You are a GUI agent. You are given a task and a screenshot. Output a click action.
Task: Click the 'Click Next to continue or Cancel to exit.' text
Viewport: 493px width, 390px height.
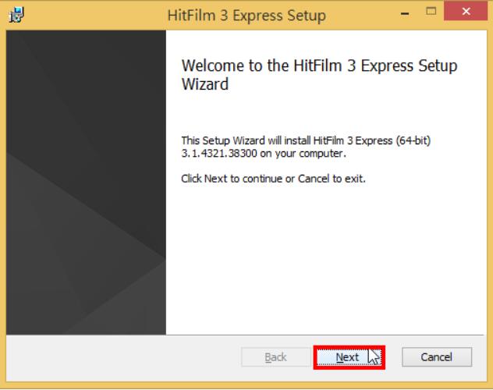click(273, 179)
